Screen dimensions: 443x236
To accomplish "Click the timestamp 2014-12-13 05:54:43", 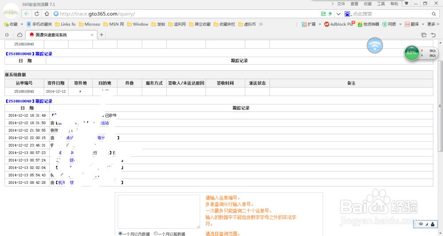I will pos(27,175).
